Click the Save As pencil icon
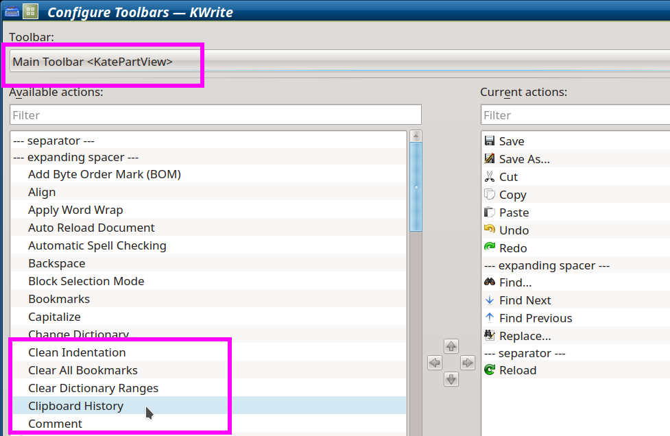This screenshot has width=670, height=436. click(x=489, y=158)
